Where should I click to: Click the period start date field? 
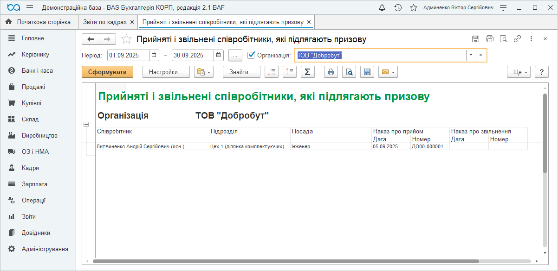[x=128, y=55]
